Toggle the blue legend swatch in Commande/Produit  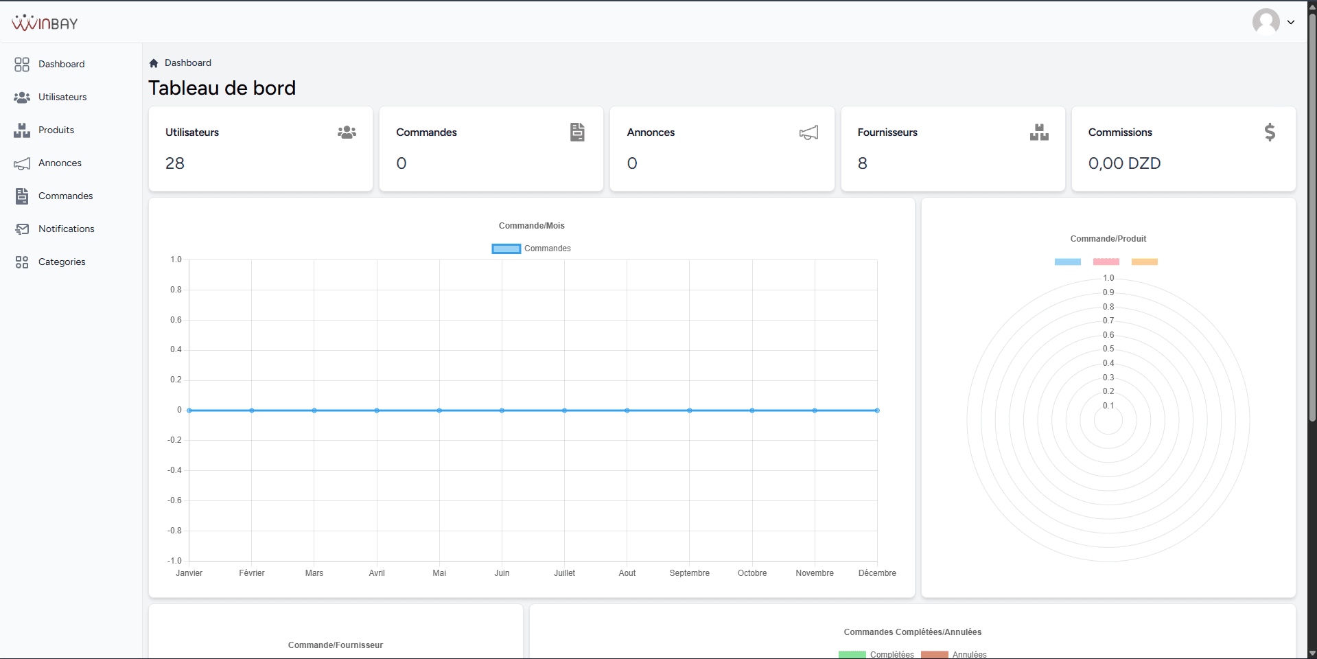(1067, 262)
